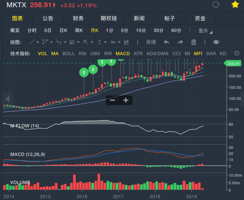244x200 pixels.
Task: Expand the text annotation dropdown arrow
Action: 119,42
